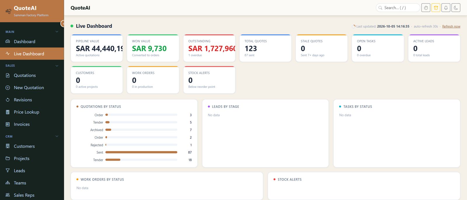Click 'Samman Factory Platform' subtitle

tap(31, 15)
